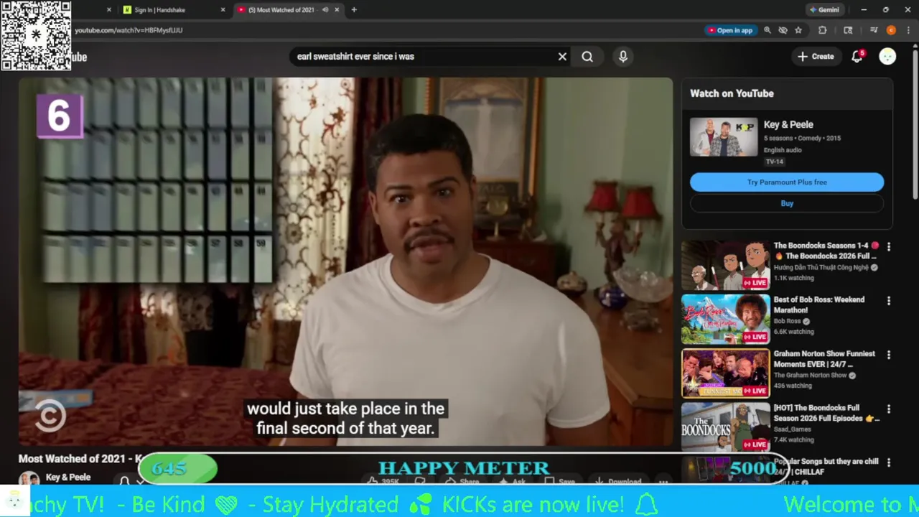Click the tab search icon beside Extensions divider

pyautogui.click(x=848, y=30)
